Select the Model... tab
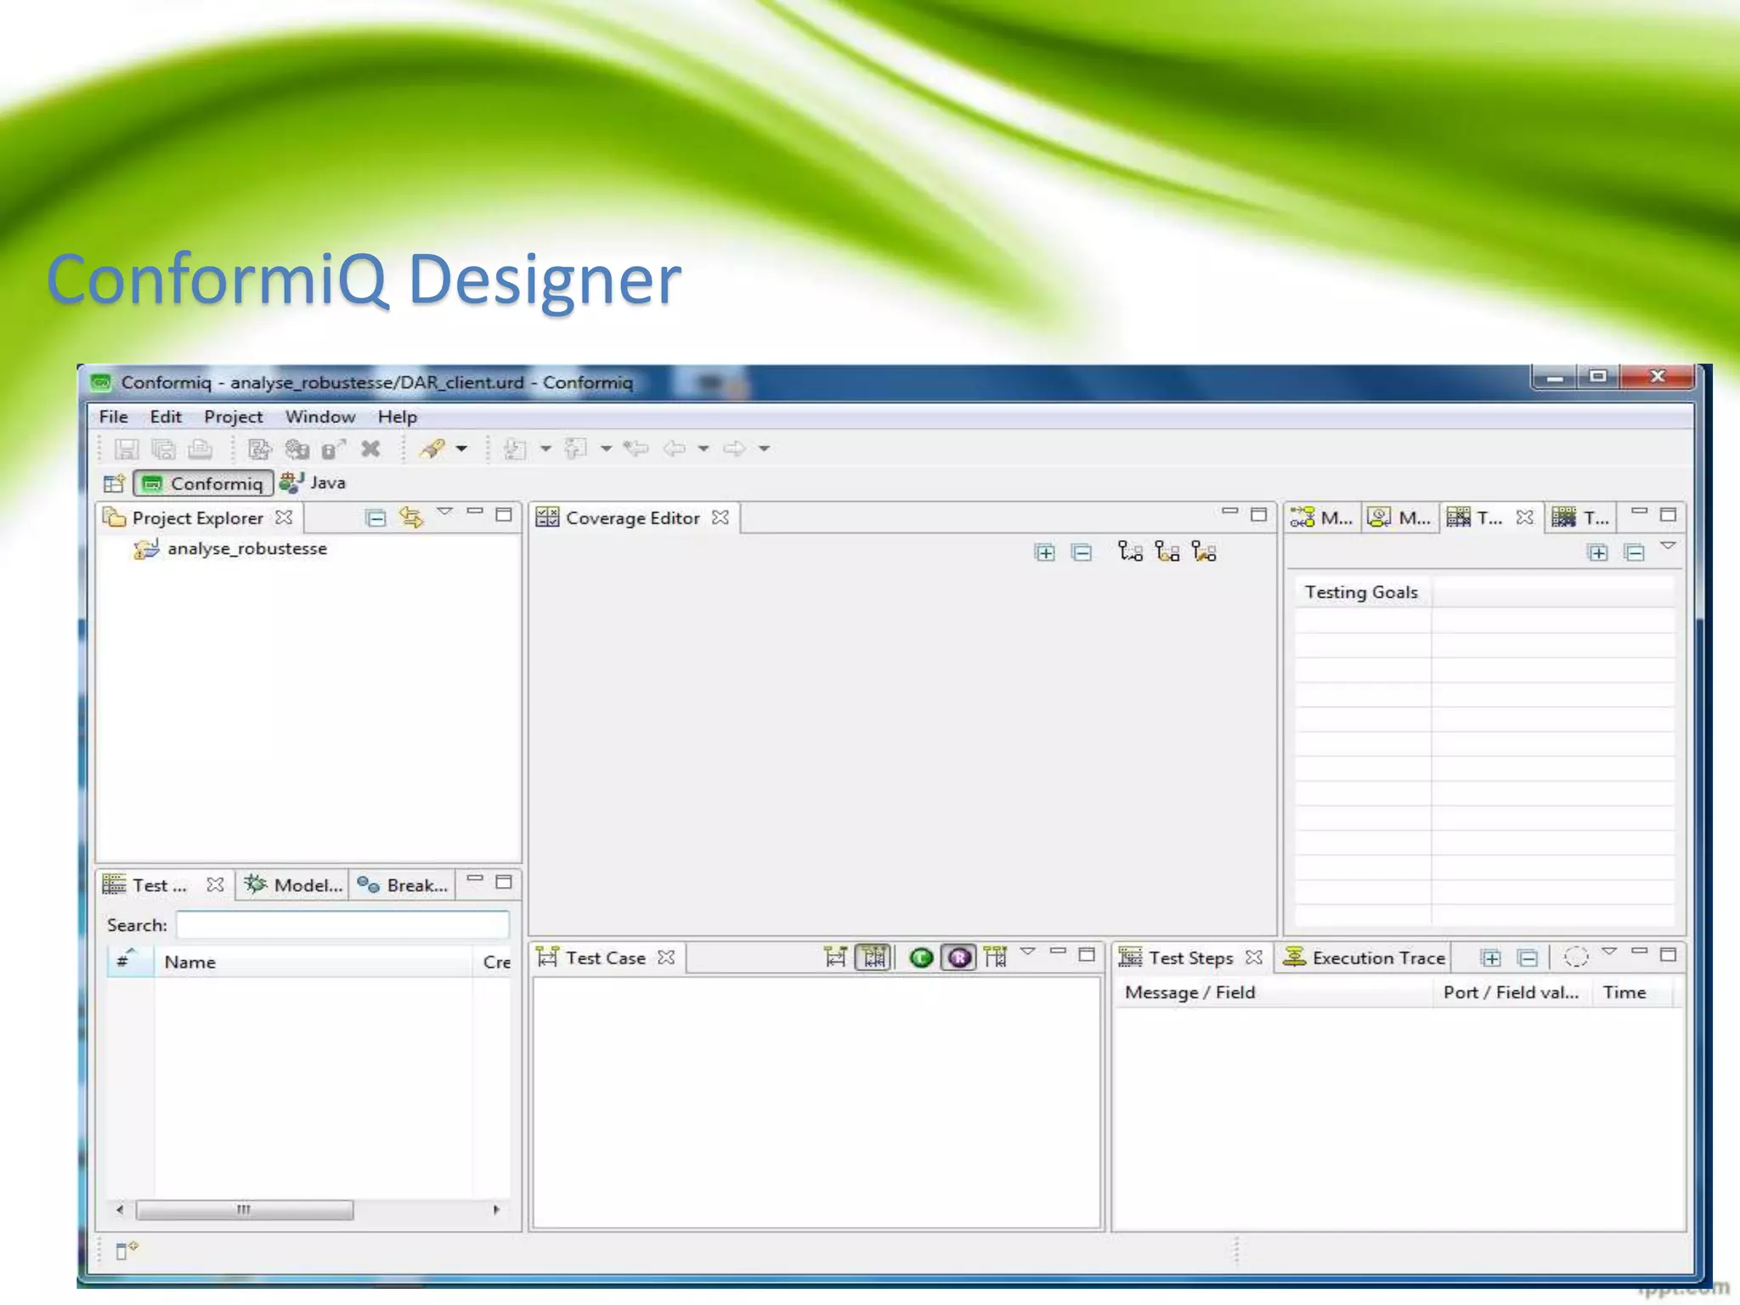This screenshot has width=1740, height=1305. pyautogui.click(x=293, y=885)
